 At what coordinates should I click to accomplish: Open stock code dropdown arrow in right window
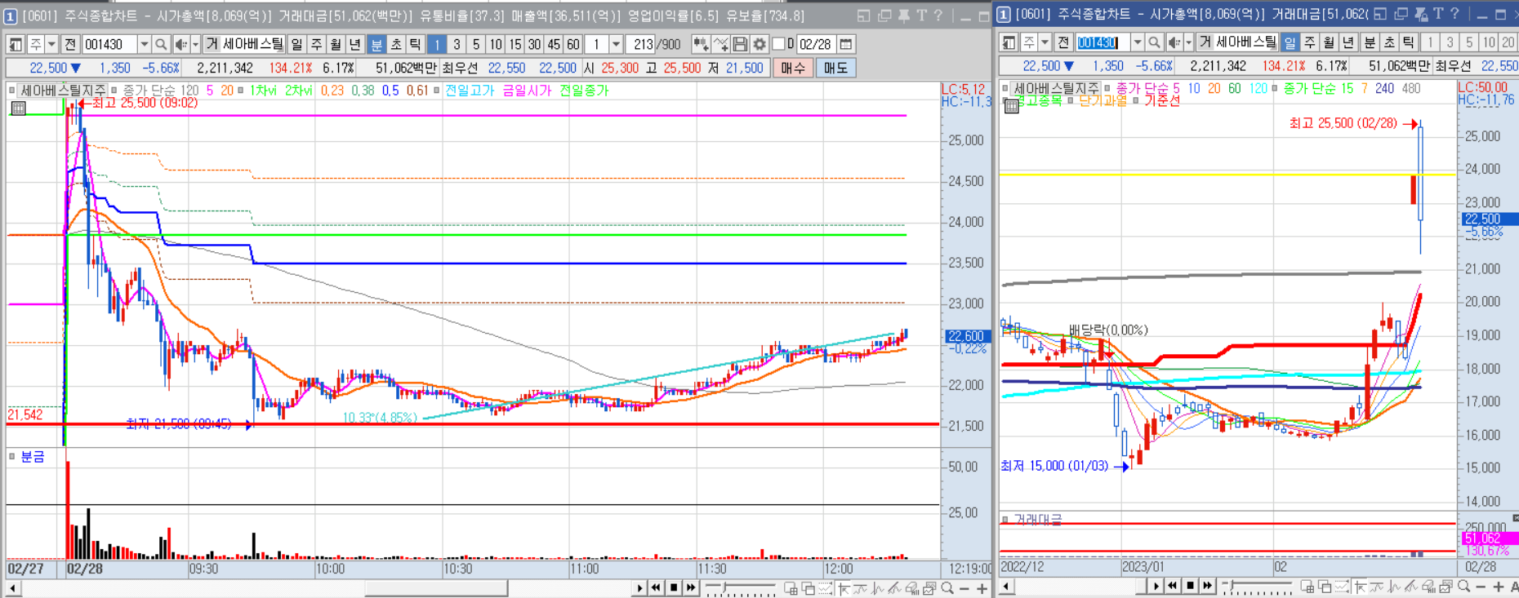coord(1137,42)
